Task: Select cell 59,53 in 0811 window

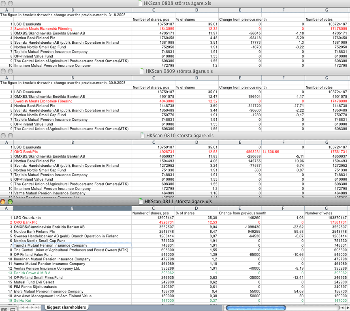Action: click(x=283, y=231)
